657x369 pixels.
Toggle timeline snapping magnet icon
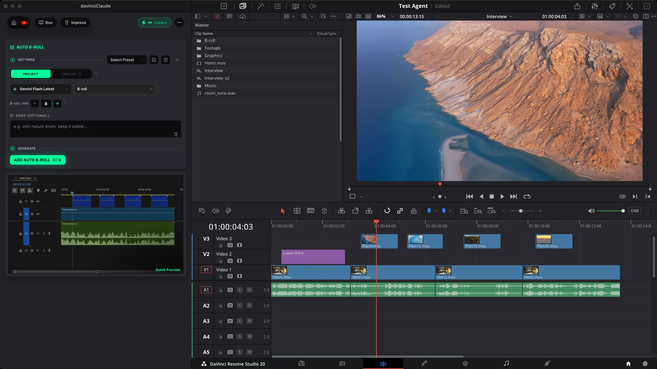[387, 211]
